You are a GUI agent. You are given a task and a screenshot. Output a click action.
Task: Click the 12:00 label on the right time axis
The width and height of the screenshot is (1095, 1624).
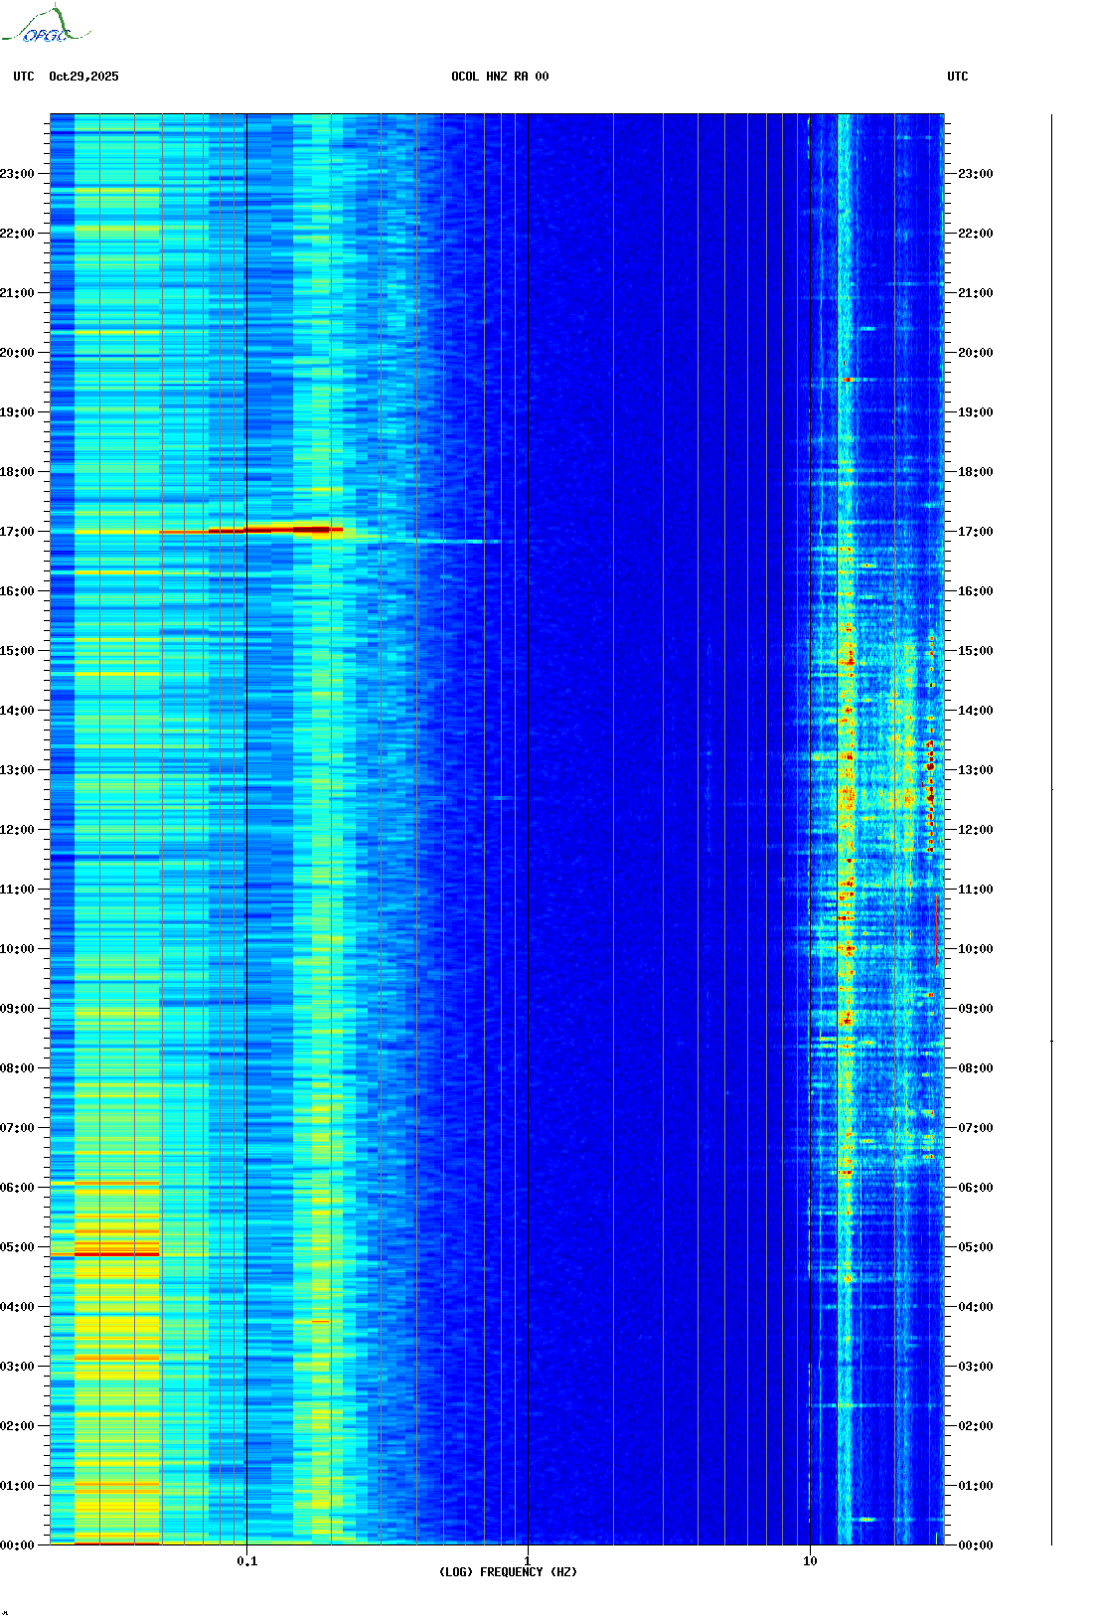point(975,830)
